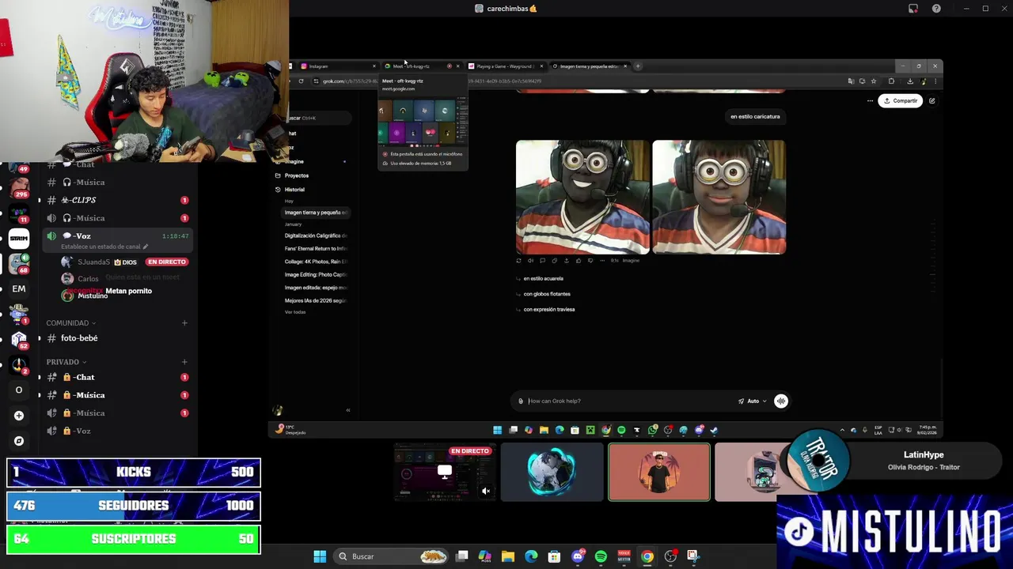Choose the suggestion con globos flotantes
Screen dimensions: 1013x569
(x=546, y=294)
